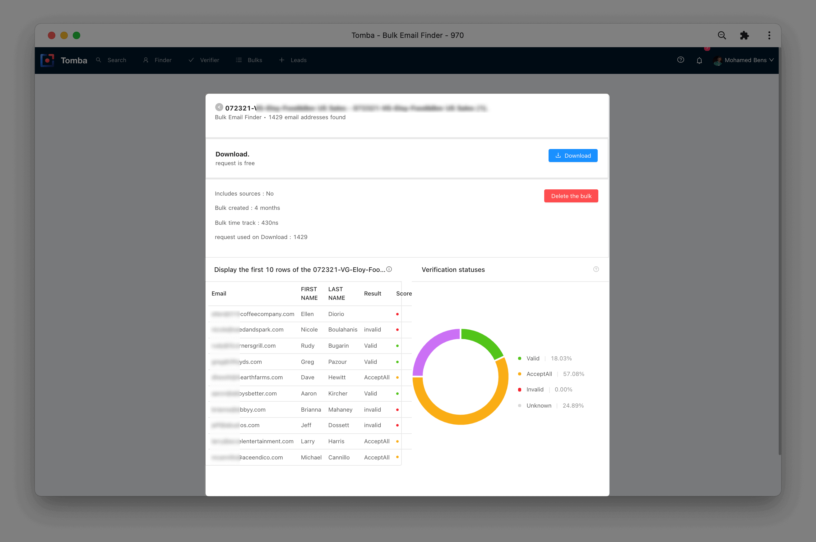816x542 pixels.
Task: Click the entertainment.com email cell
Action: point(253,441)
